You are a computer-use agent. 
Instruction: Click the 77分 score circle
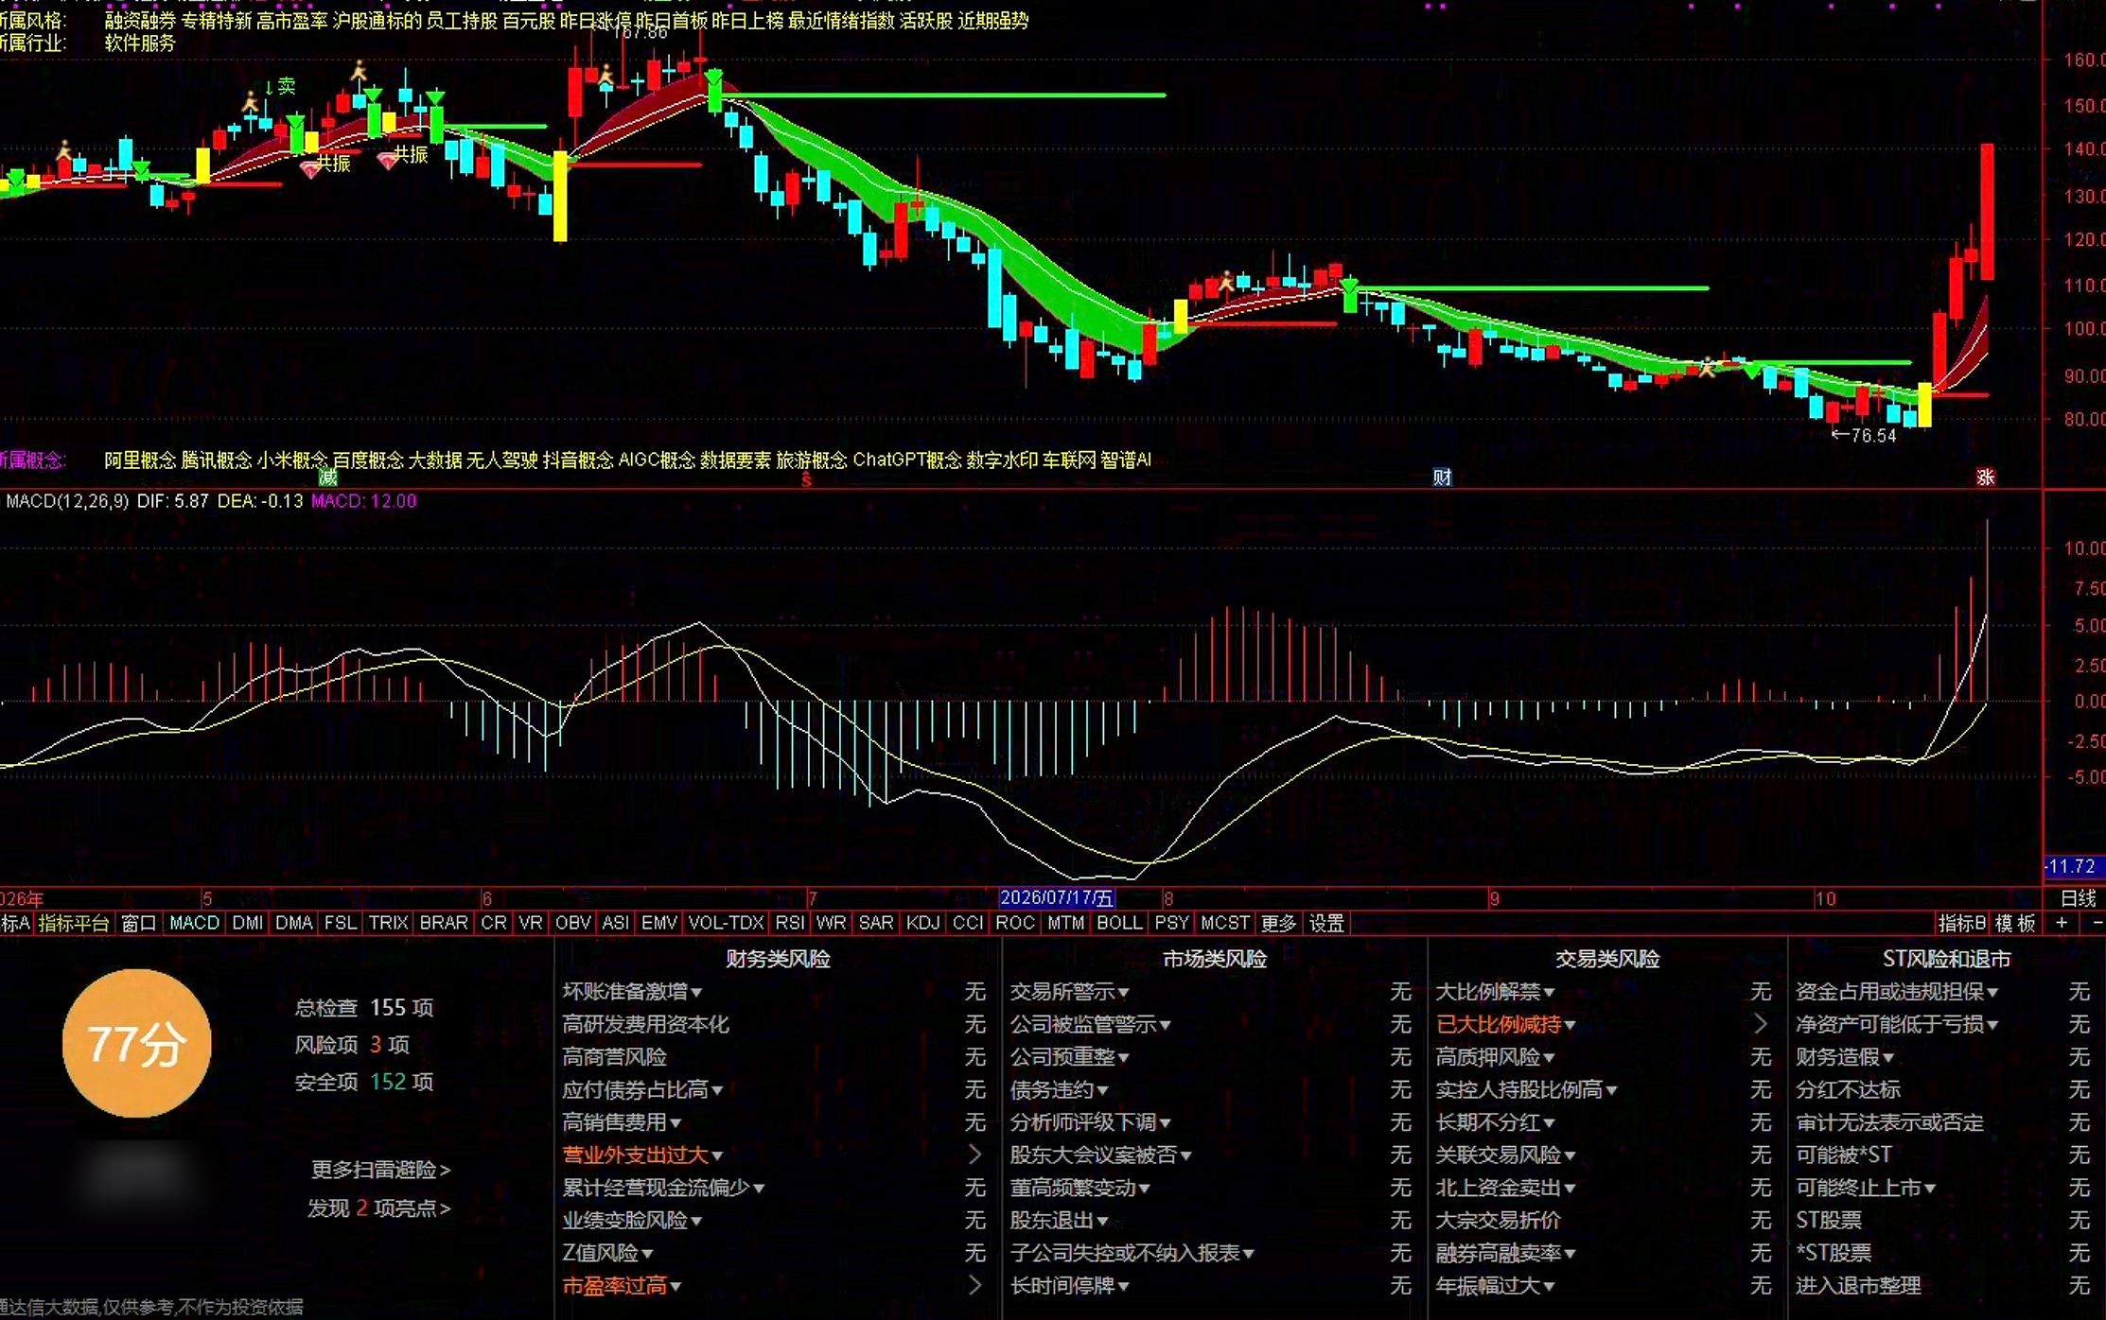coord(136,1044)
